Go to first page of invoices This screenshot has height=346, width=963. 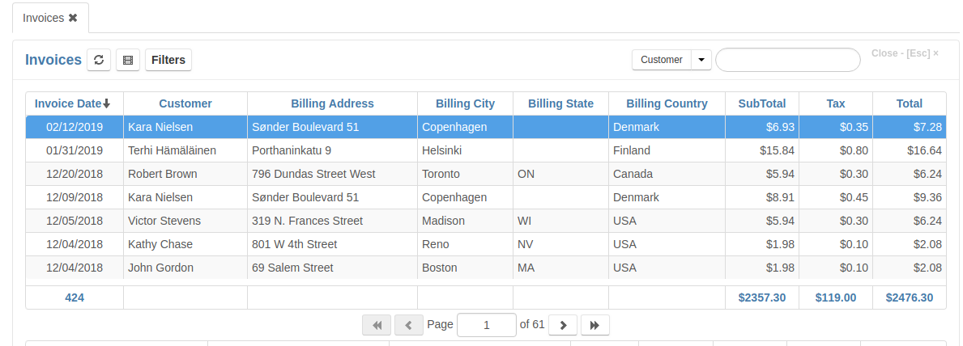click(377, 325)
